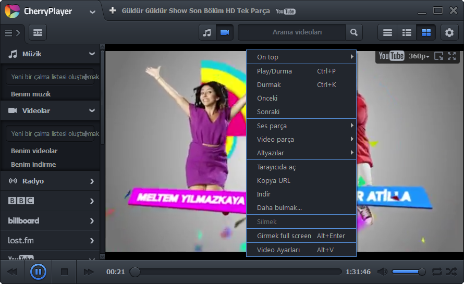Collapse the Müzik section

(x=92, y=54)
